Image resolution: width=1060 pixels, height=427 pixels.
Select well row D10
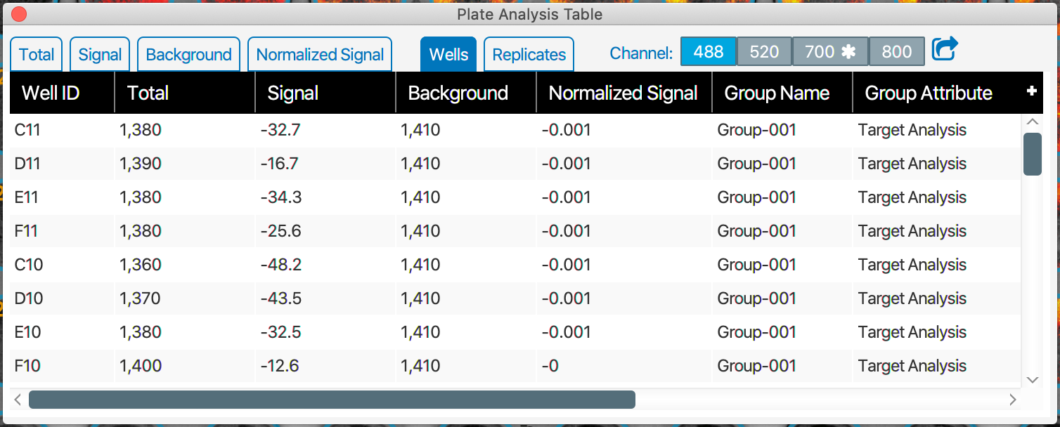pyautogui.click(x=515, y=298)
